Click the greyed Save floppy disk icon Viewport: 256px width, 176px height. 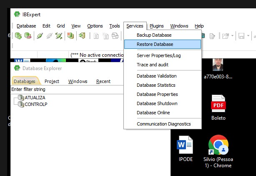(241, 36)
